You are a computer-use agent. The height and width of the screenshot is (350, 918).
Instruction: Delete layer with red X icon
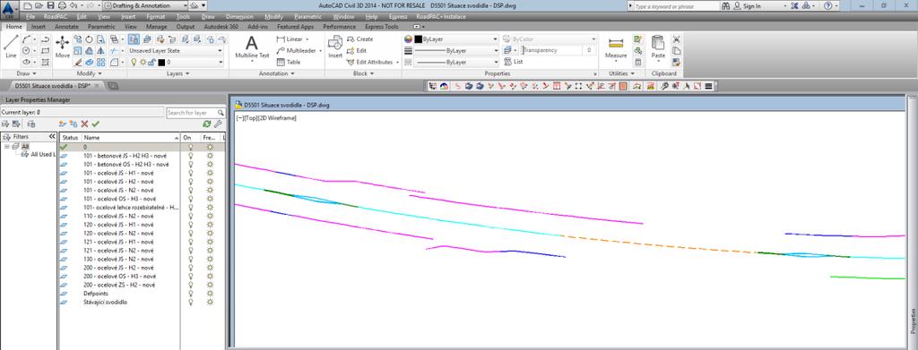coord(85,124)
